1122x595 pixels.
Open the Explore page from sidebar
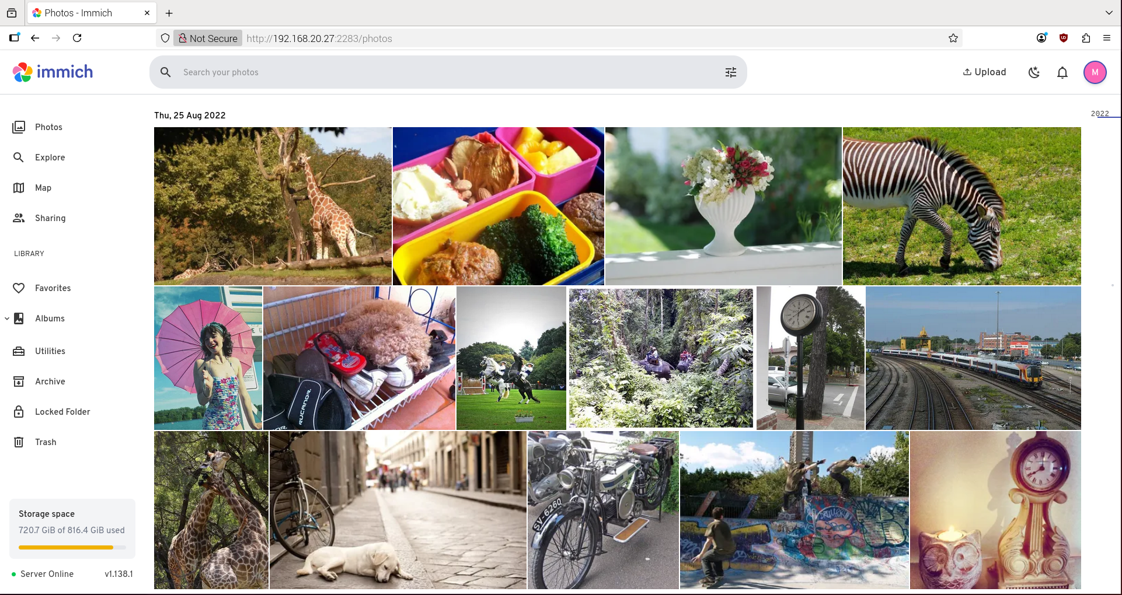(50, 157)
